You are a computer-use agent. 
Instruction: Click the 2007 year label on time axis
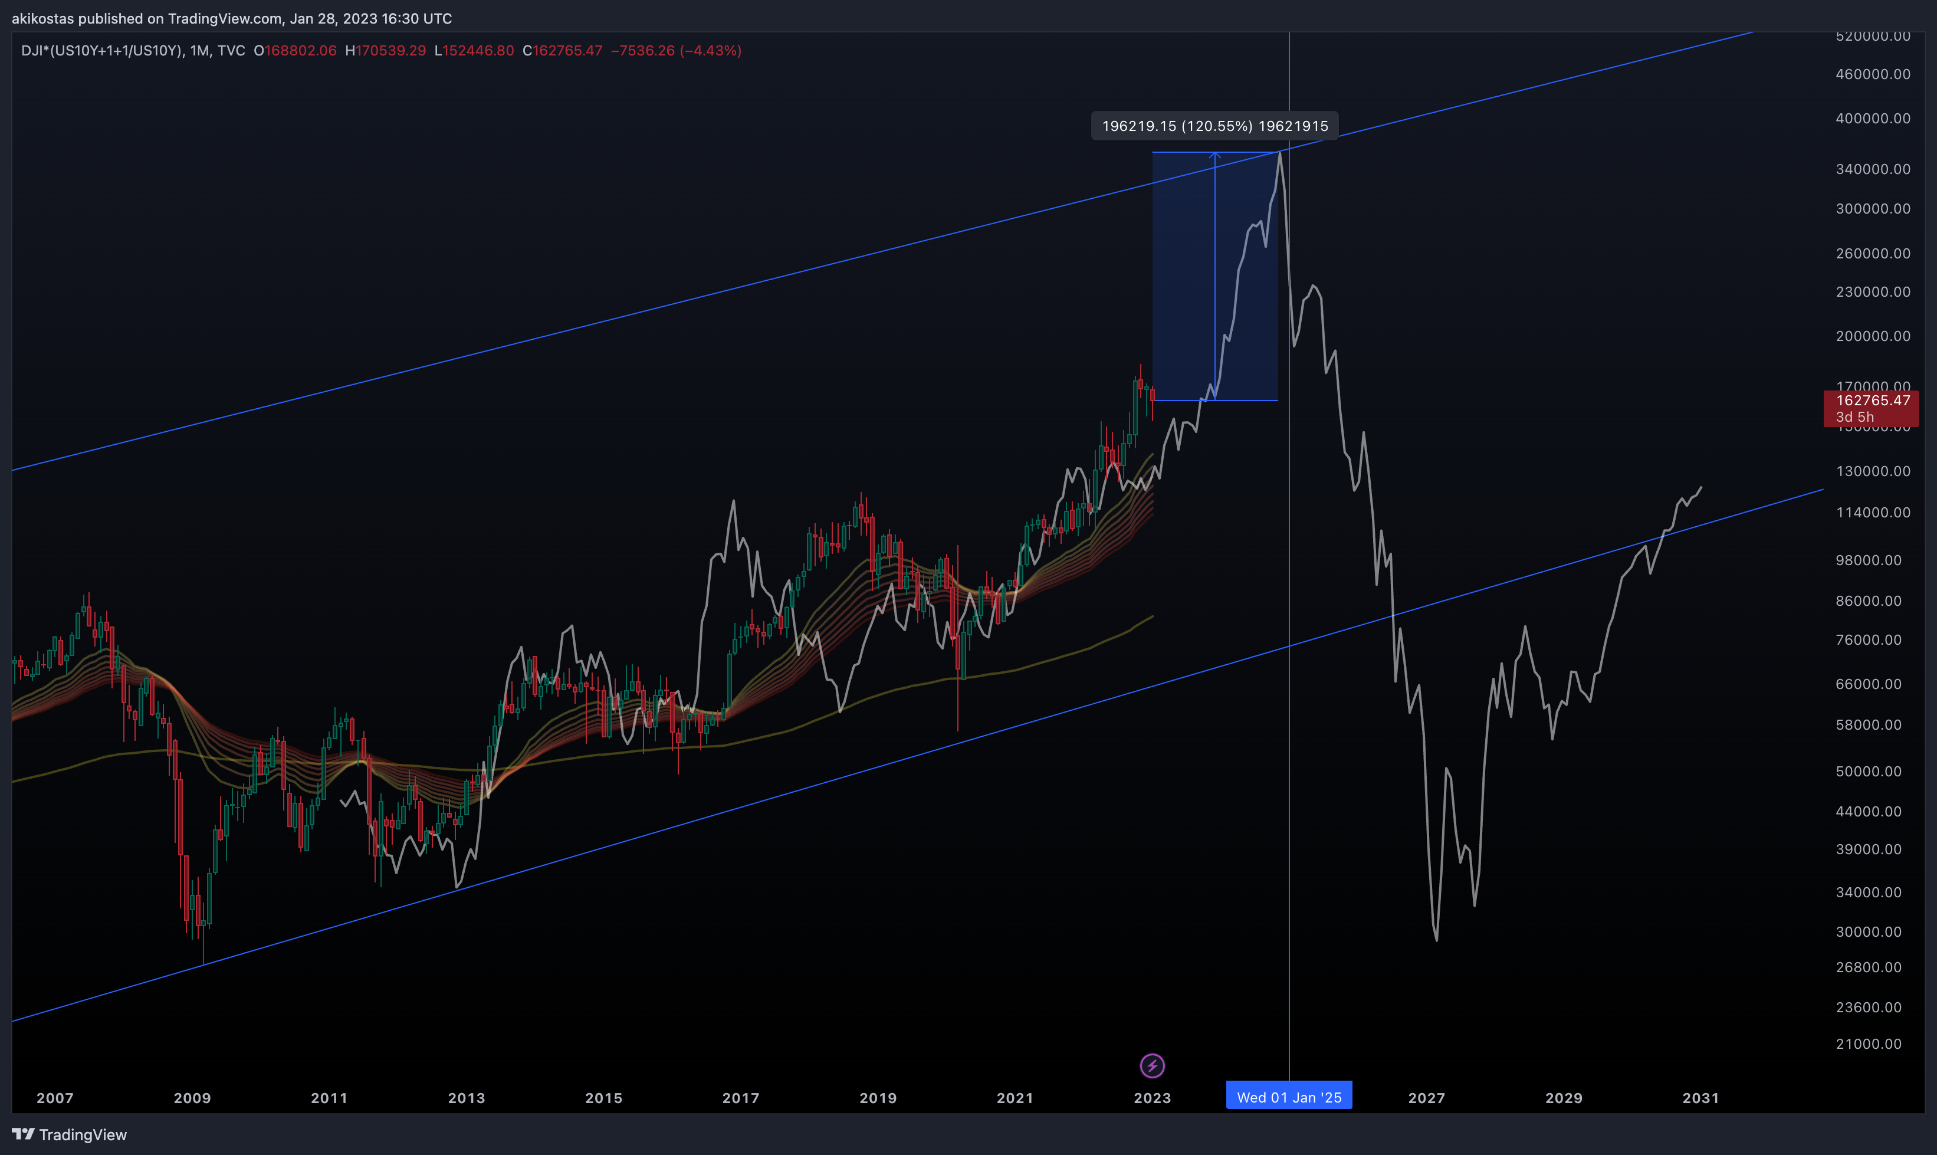pyautogui.click(x=55, y=1098)
